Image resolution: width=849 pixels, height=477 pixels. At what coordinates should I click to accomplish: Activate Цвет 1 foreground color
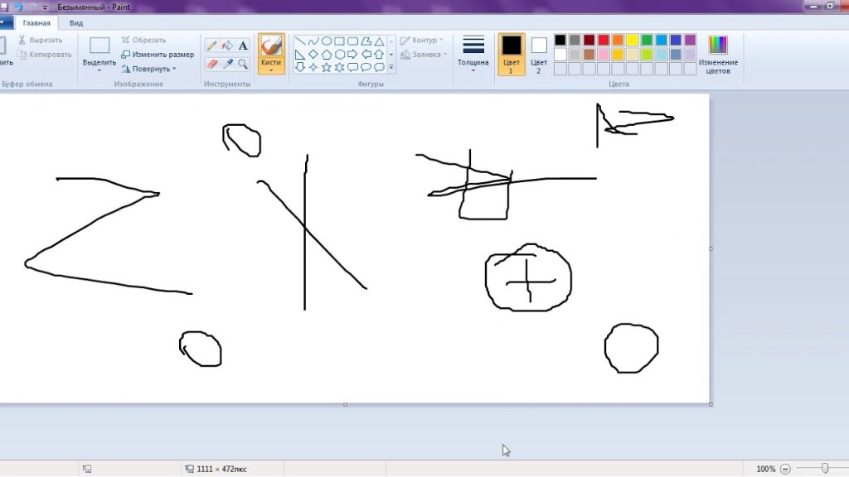pyautogui.click(x=512, y=54)
